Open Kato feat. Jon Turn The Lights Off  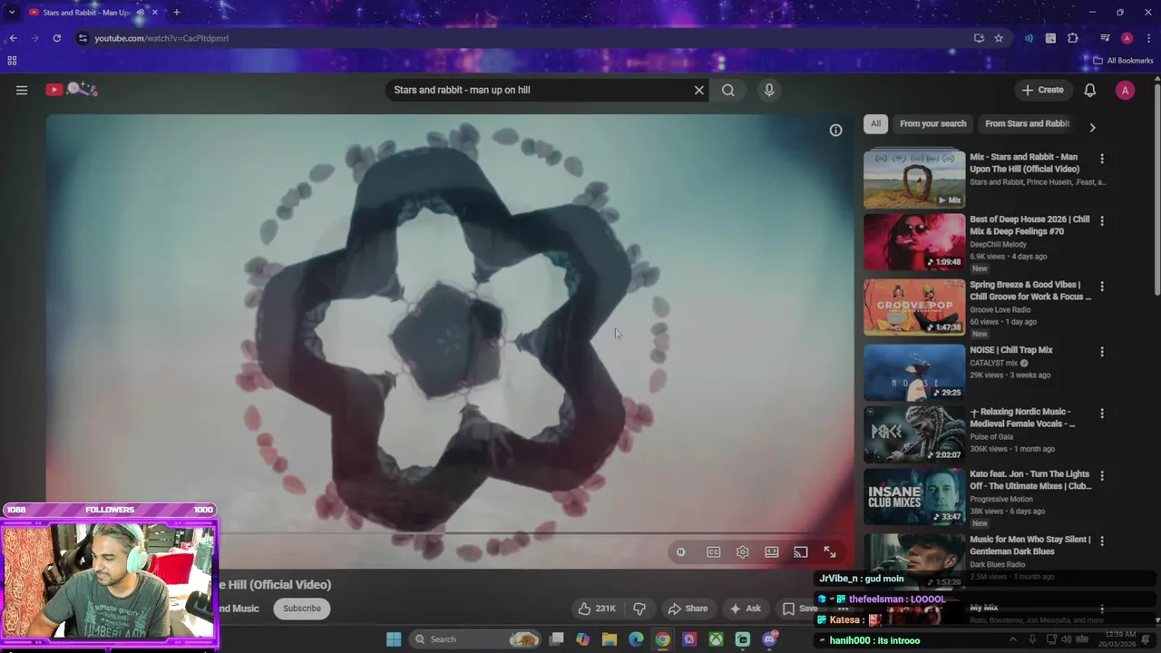point(914,496)
